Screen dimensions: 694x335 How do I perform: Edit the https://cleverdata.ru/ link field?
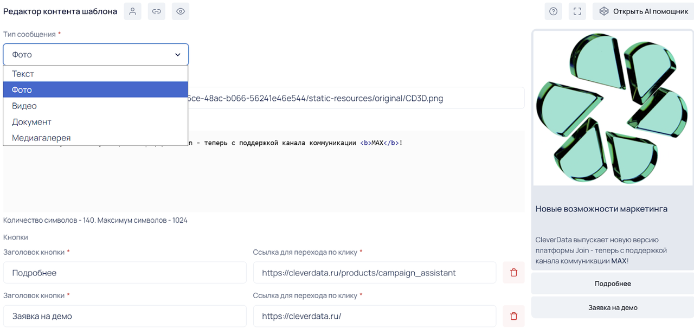tap(375, 316)
